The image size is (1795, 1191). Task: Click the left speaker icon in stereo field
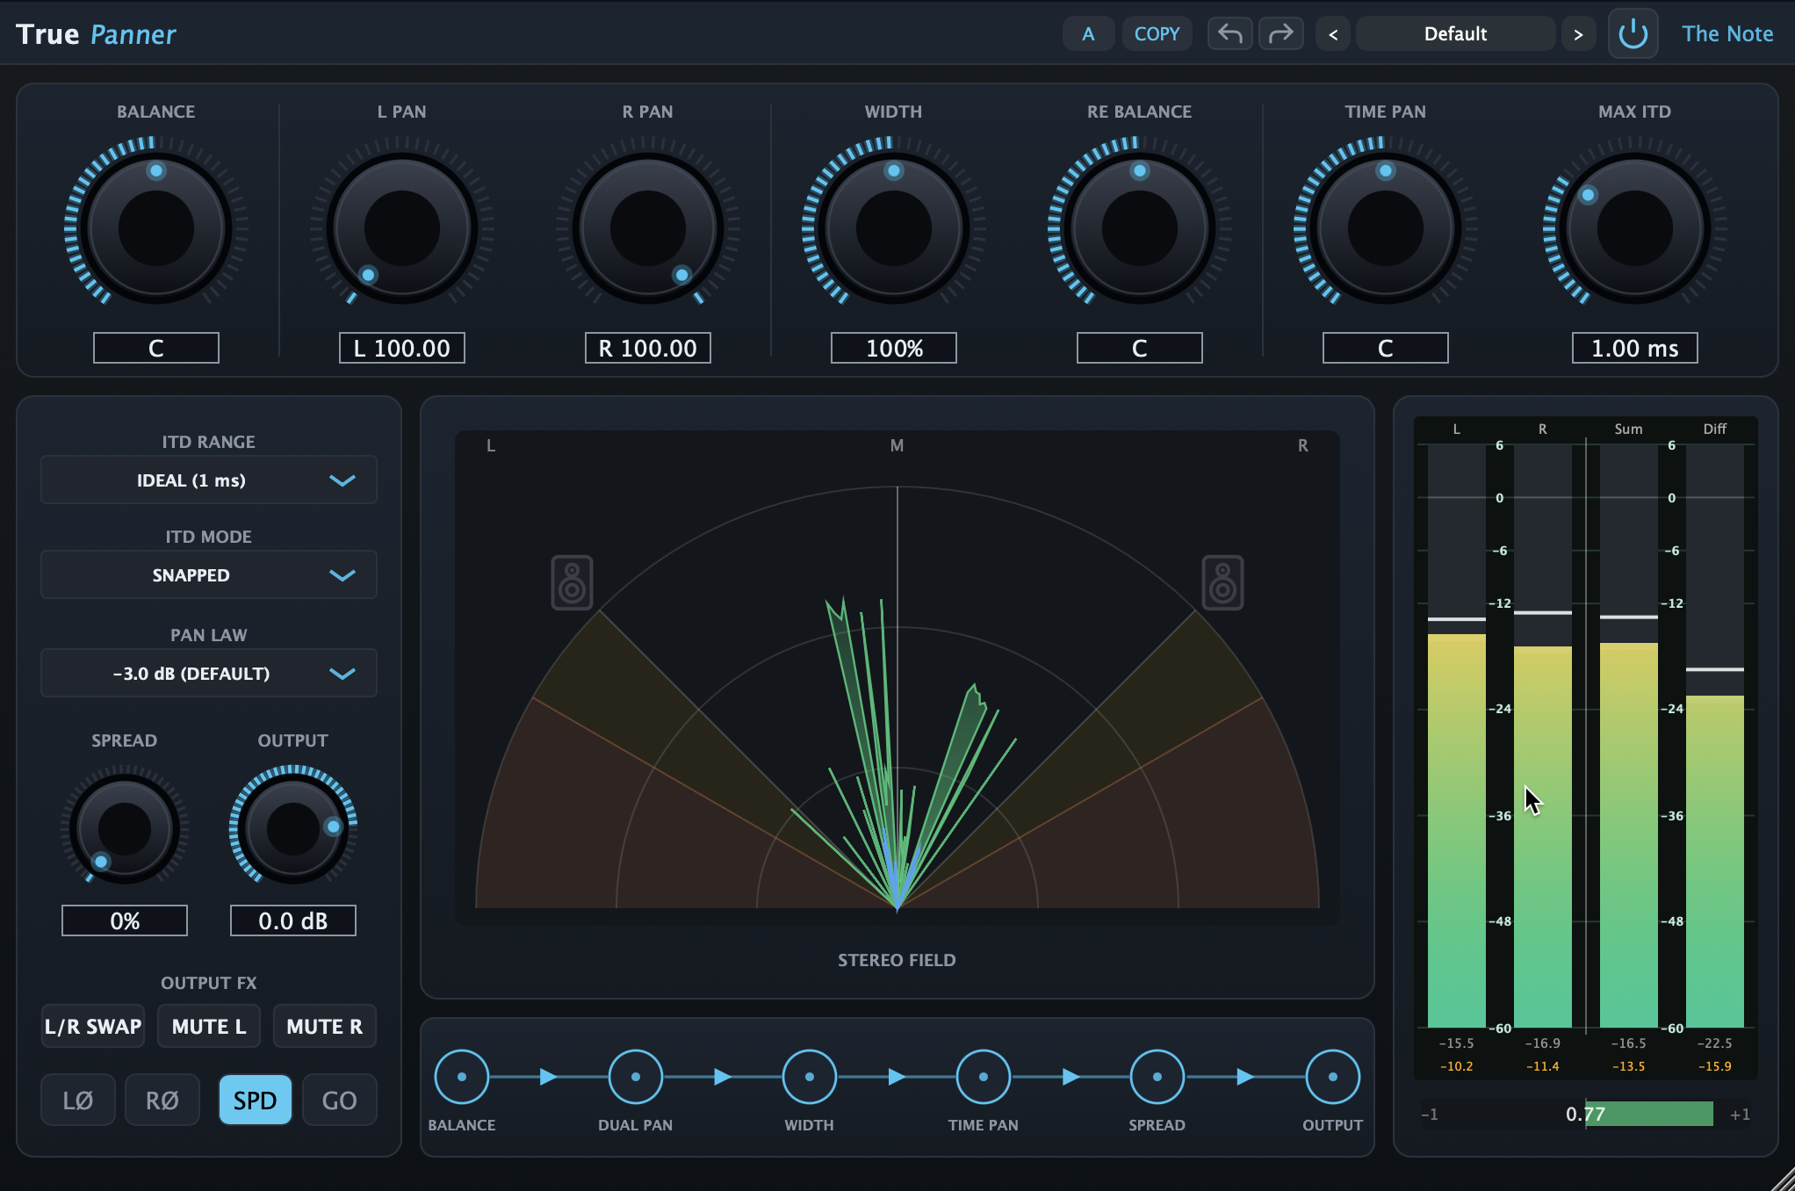572,582
